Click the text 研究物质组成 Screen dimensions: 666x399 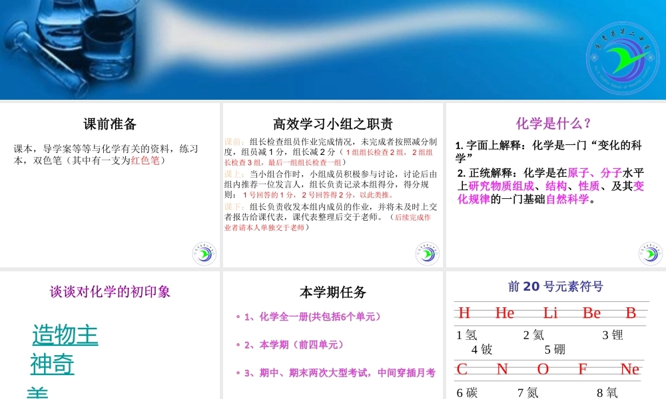(501, 186)
